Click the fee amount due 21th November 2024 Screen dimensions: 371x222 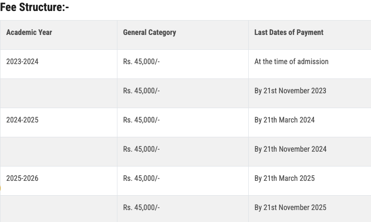pos(141,149)
